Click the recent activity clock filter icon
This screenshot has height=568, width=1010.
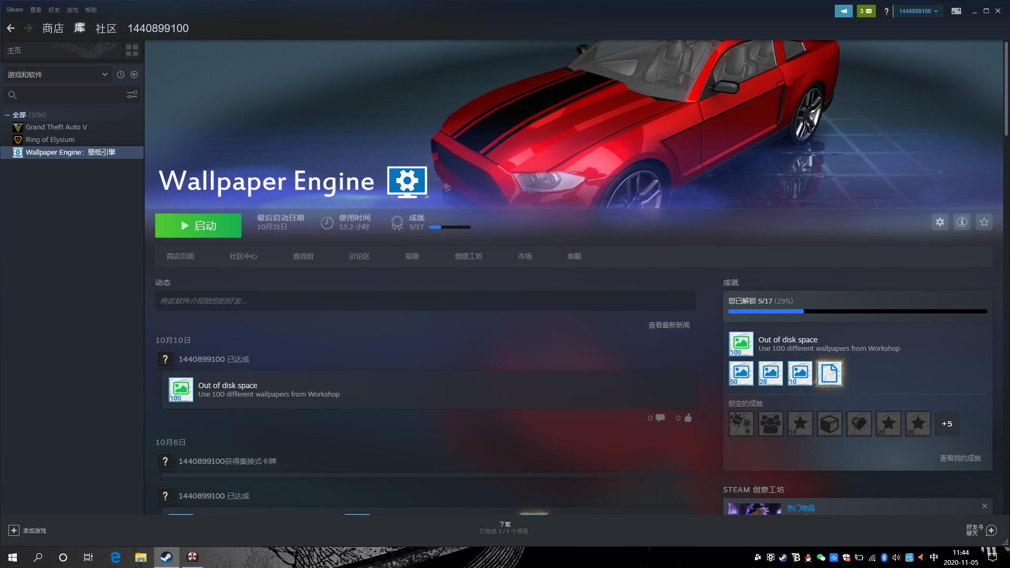pyautogui.click(x=120, y=75)
